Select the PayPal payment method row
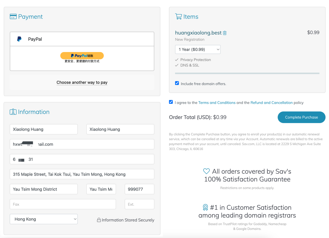This screenshot has width=329, height=238. point(82,39)
